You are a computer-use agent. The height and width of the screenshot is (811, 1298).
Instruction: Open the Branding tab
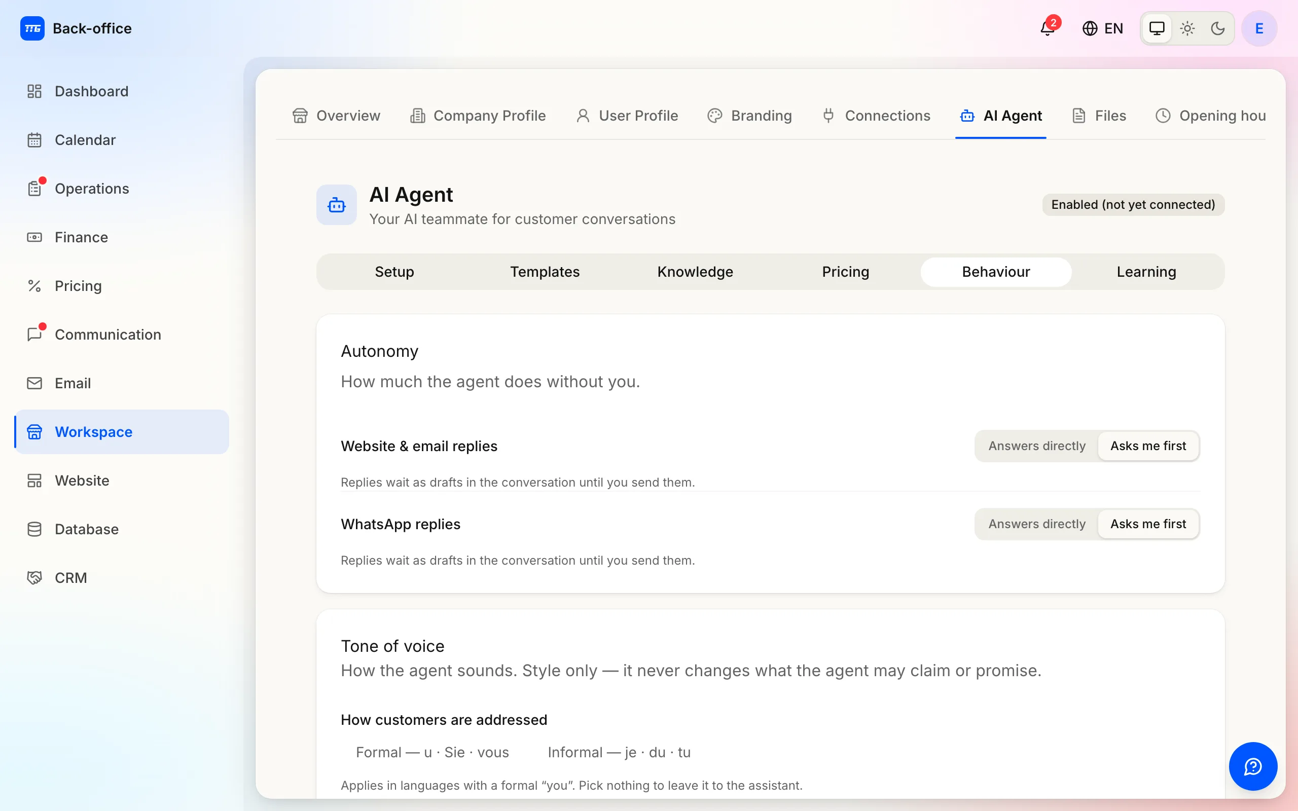750,116
